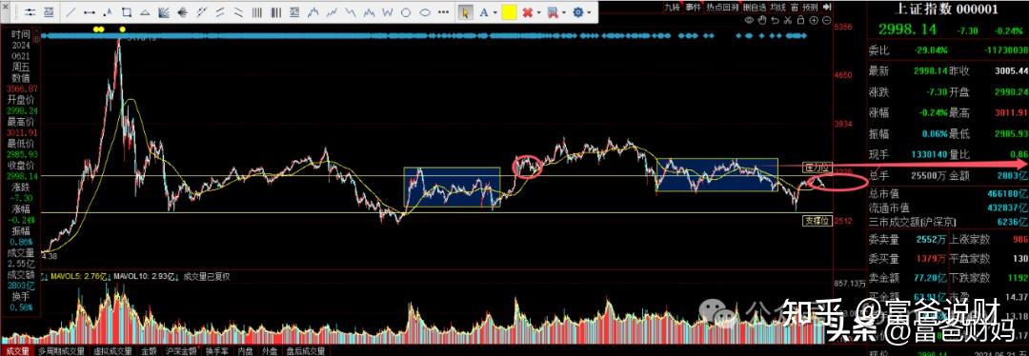Viewport: 1029px width, 356px height.
Task: Expand the delete tool dropdown arrow
Action: pos(538,12)
